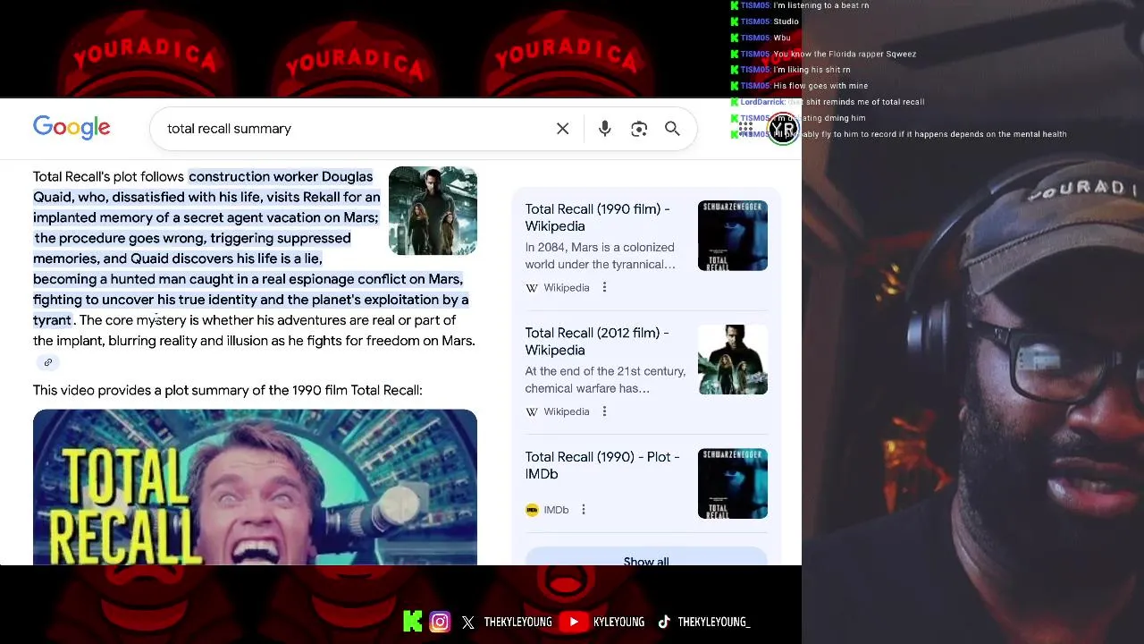Viewport: 1144px width, 644px height.
Task: Open 'Total Recall (2012 film) - Wikipedia' link
Action: pyautogui.click(x=597, y=342)
